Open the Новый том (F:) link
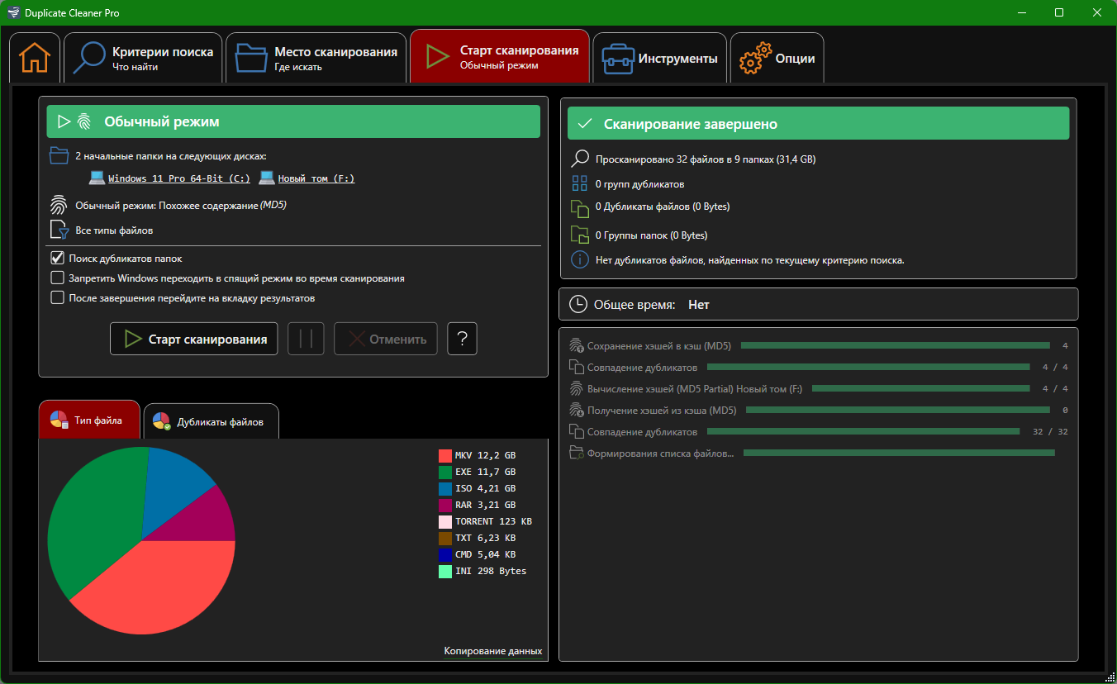The width and height of the screenshot is (1117, 684). tap(316, 178)
